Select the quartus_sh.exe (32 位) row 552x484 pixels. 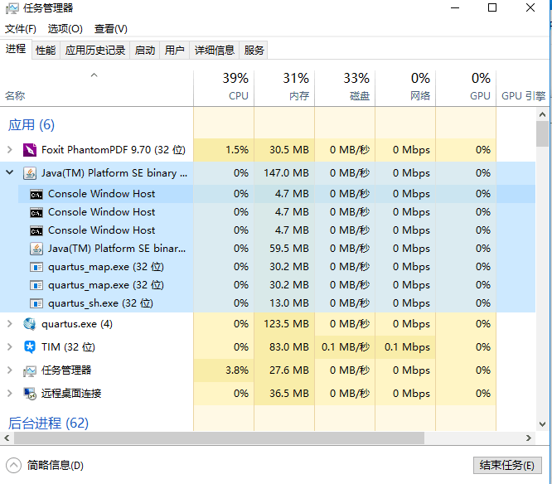point(268,303)
